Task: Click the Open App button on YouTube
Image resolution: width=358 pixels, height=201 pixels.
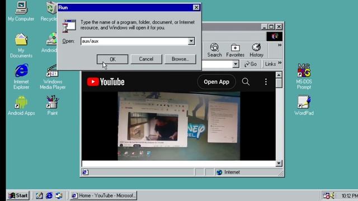Action: (x=216, y=82)
